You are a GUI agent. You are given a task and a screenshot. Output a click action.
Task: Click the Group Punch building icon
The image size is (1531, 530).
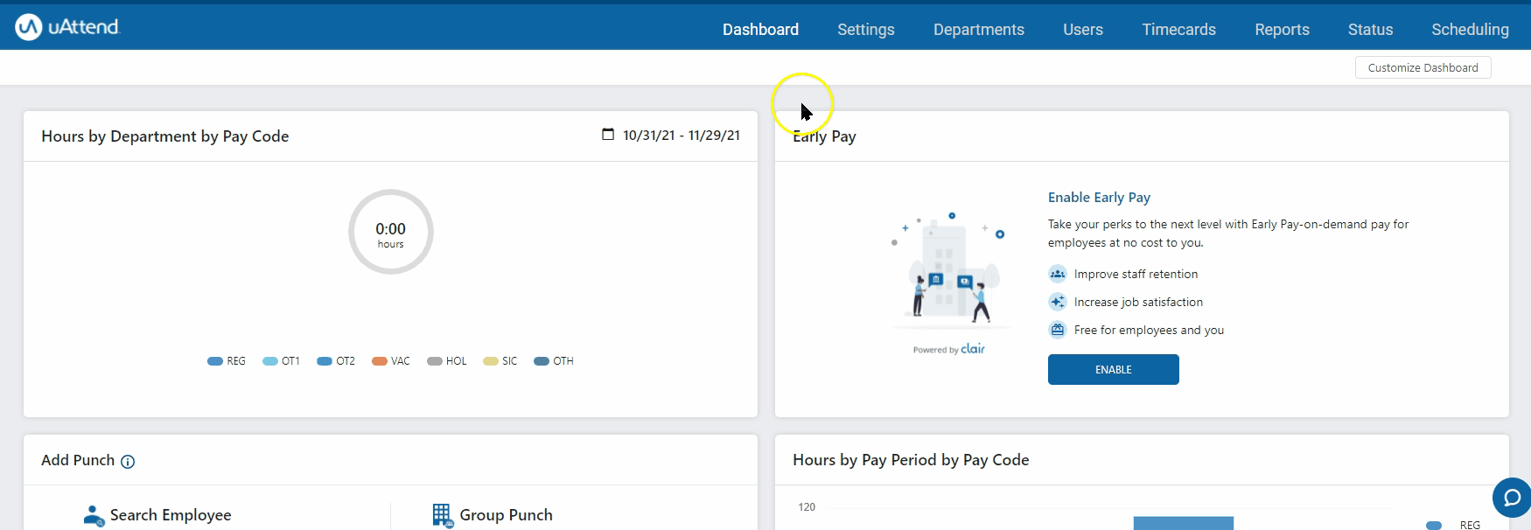pos(442,515)
